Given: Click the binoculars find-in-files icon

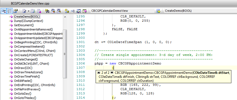Looking at the screenshot, I should [x=47, y=11].
